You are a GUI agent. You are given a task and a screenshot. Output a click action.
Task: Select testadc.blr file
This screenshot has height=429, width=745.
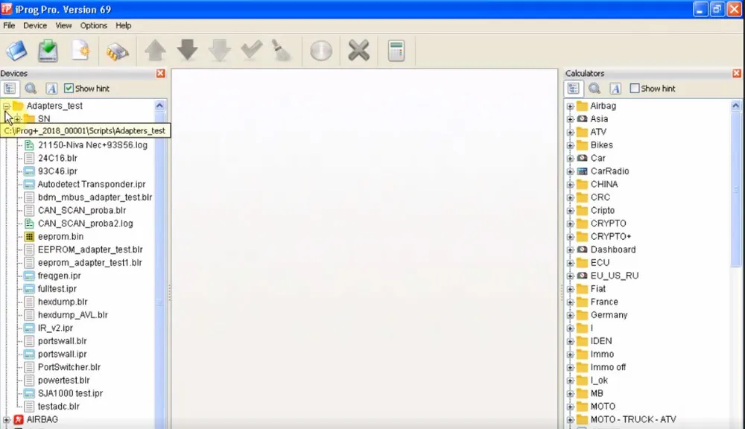tap(58, 406)
